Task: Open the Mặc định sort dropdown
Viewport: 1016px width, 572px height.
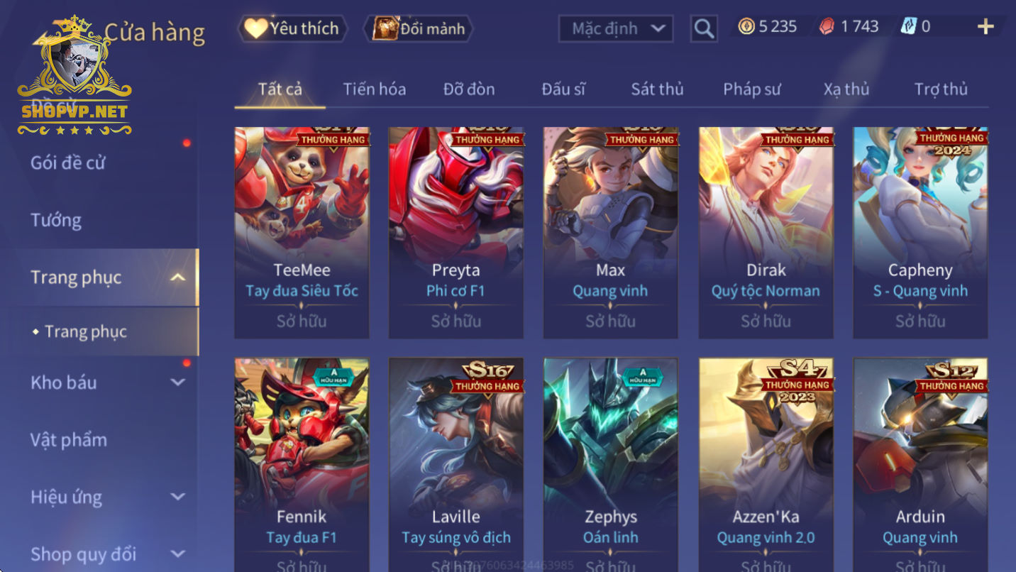Action: click(615, 28)
